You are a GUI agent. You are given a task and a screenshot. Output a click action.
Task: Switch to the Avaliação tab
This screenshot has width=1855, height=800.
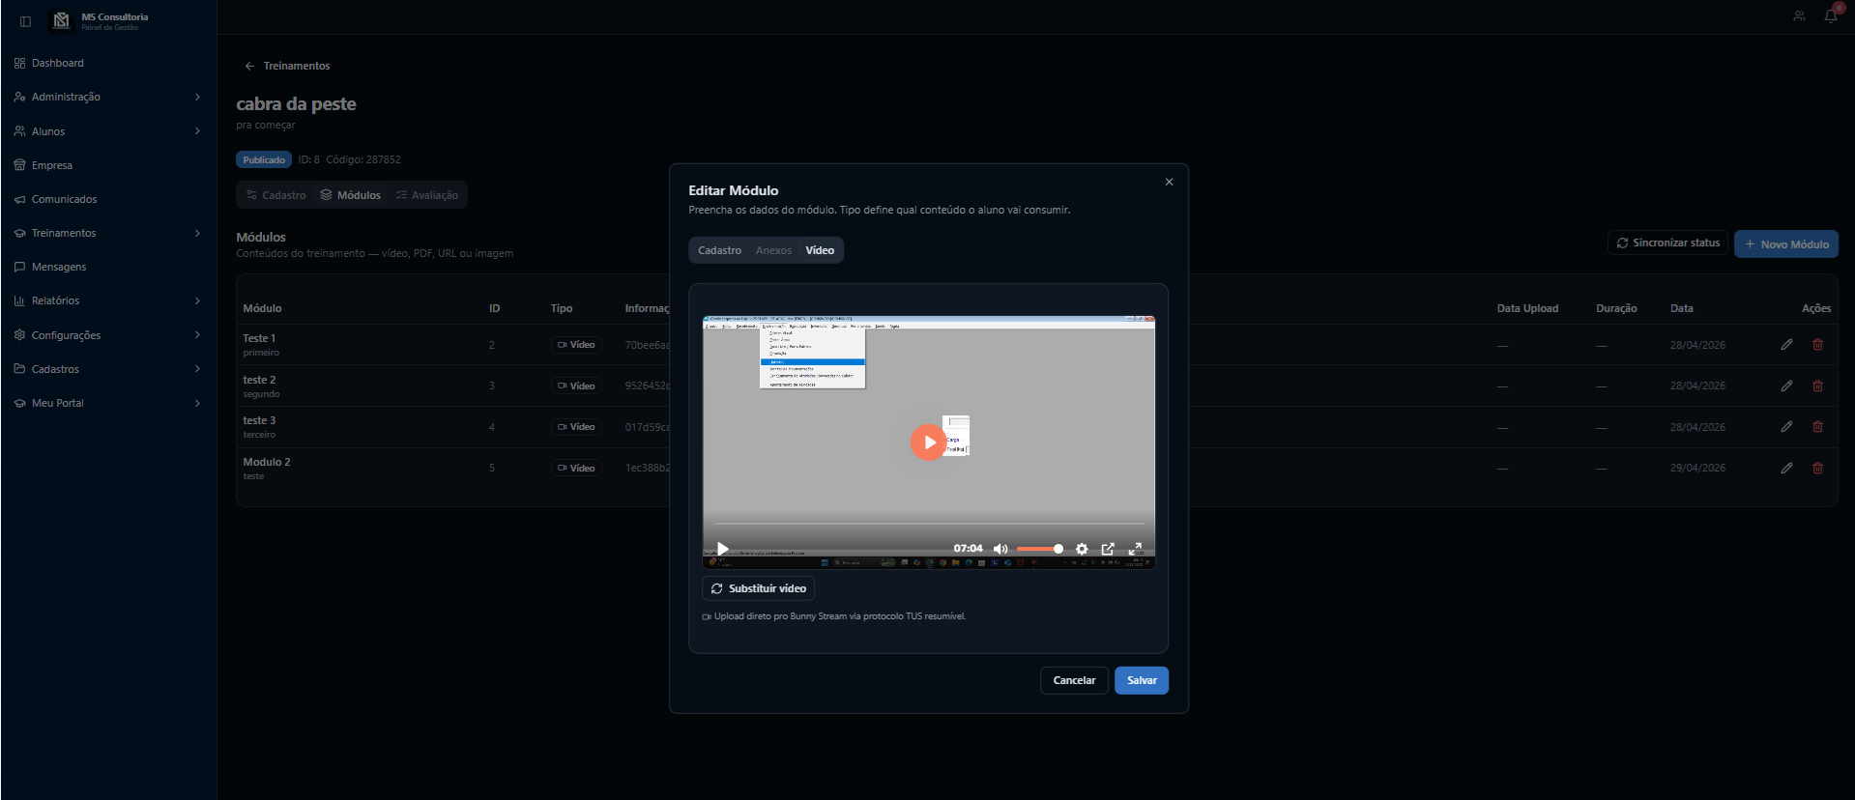tap(427, 195)
